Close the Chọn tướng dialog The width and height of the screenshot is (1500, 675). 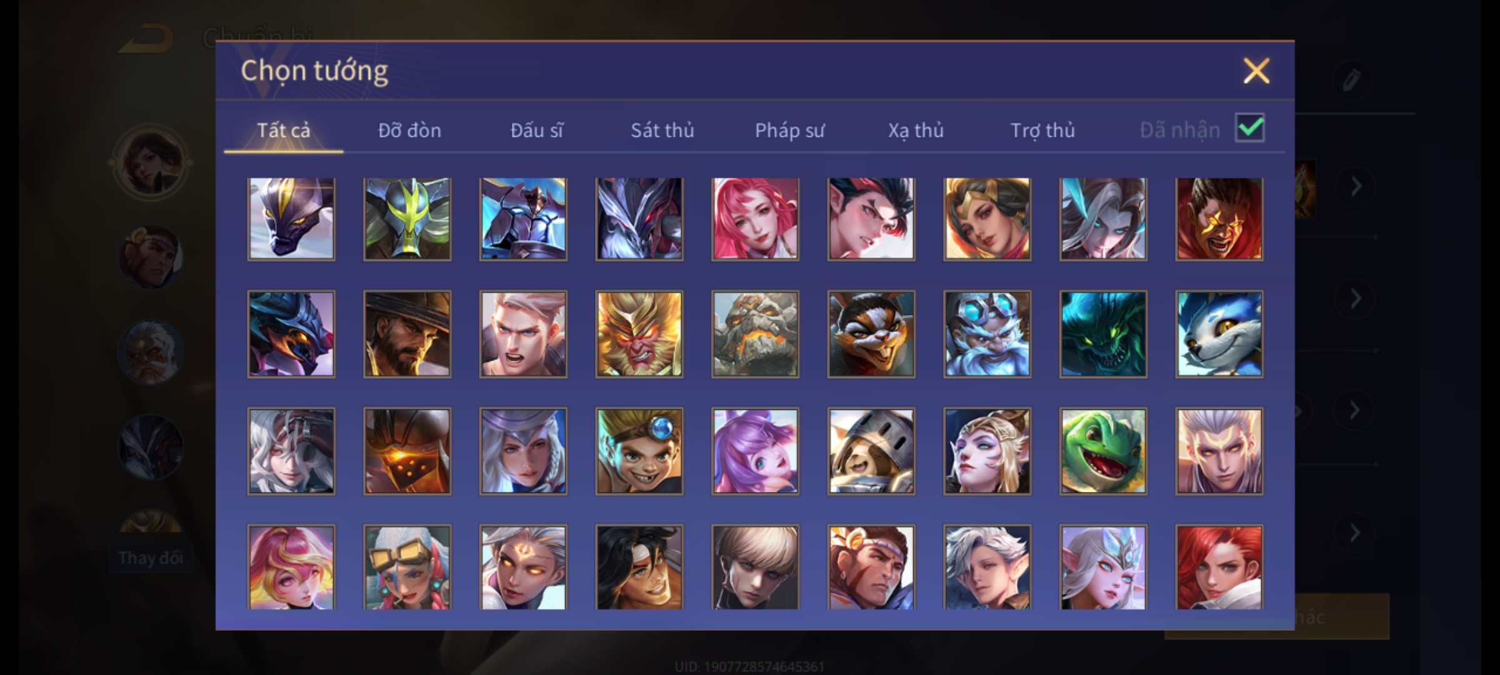[x=1256, y=71]
